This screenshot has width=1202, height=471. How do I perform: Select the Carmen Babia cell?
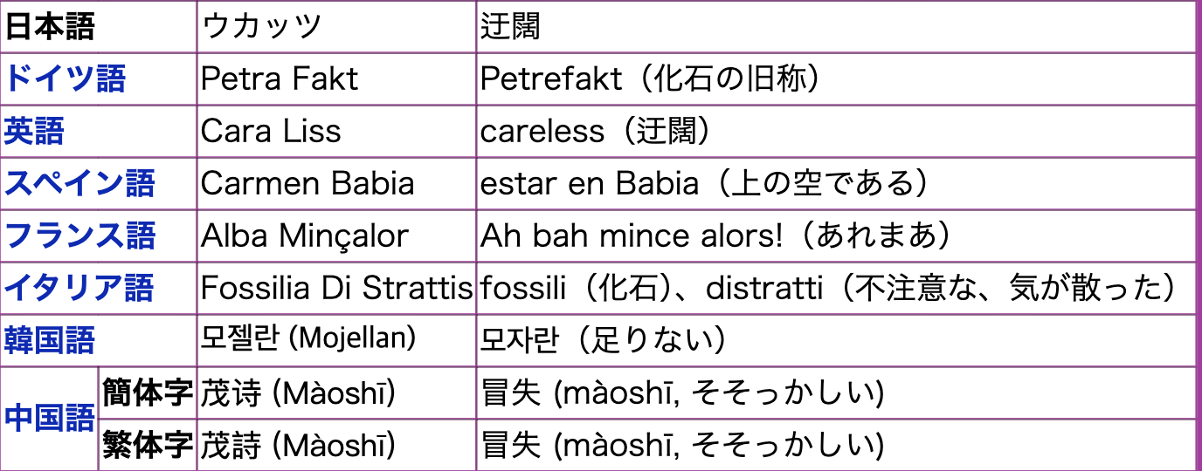point(307,184)
